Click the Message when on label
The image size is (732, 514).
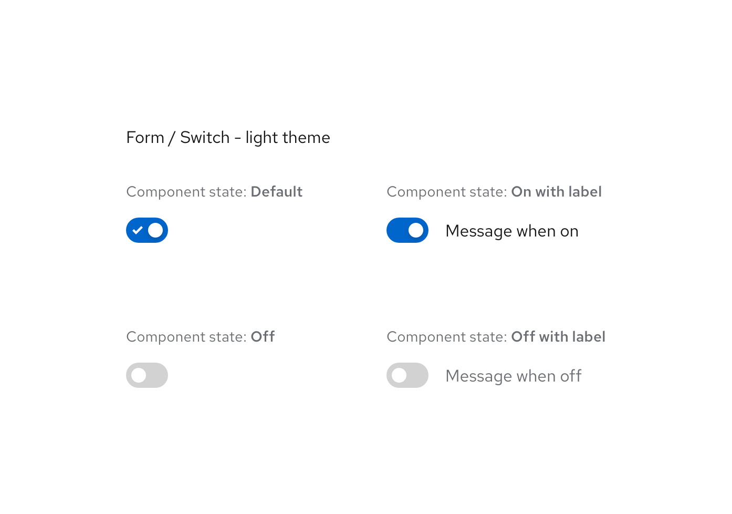511,230
